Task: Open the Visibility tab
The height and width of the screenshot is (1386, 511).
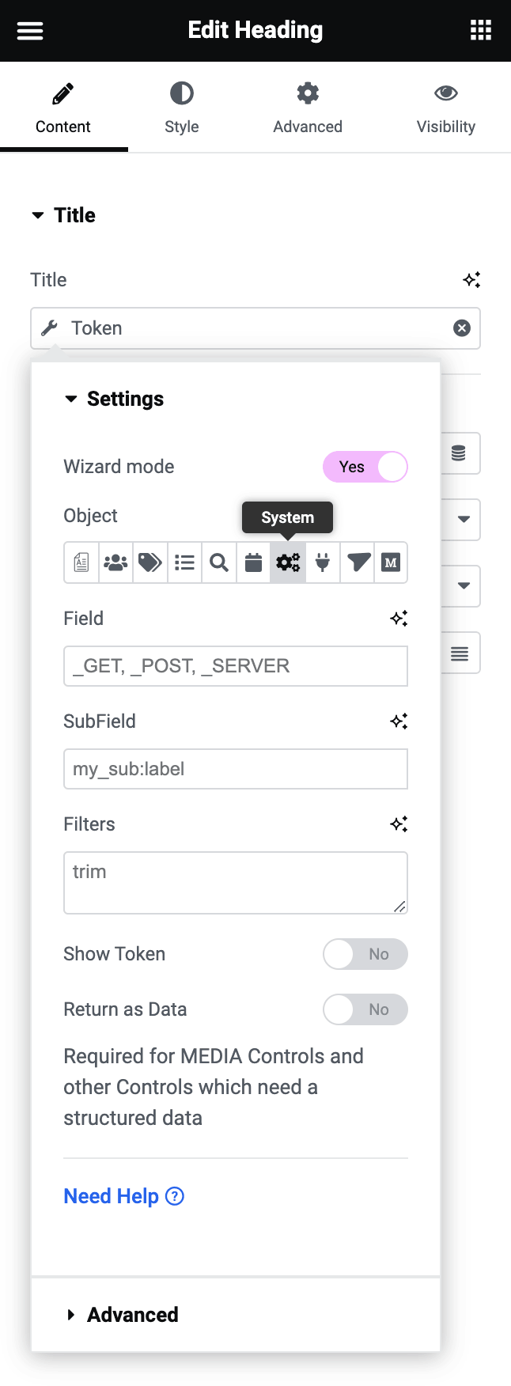Action: (446, 108)
